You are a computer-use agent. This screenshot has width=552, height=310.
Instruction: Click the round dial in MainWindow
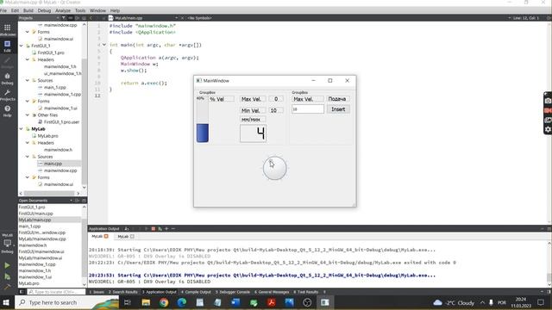click(274, 168)
